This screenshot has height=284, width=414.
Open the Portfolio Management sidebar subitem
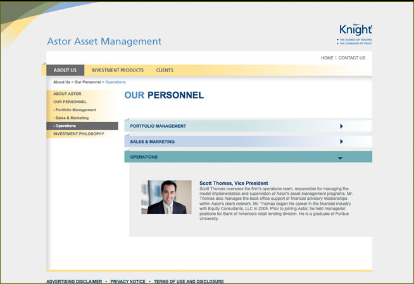coord(75,109)
